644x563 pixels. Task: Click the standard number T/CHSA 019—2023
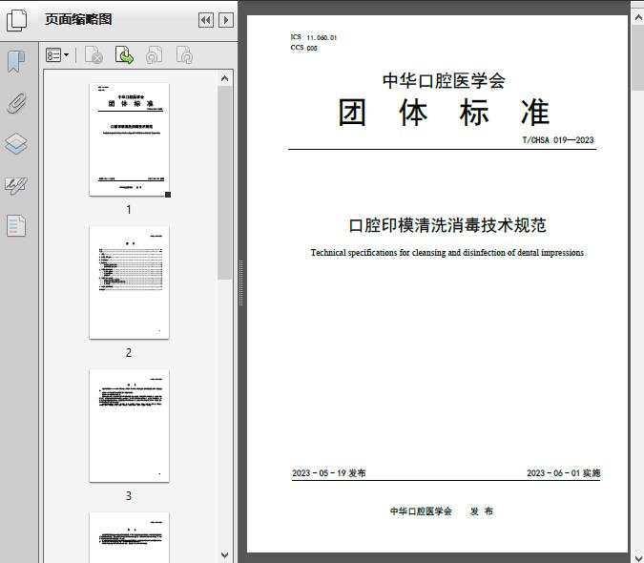(558, 140)
